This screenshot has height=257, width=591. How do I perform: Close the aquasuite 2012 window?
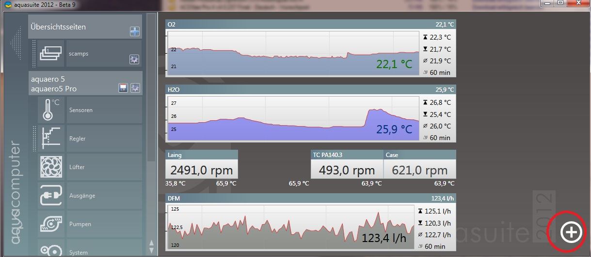pyautogui.click(x=578, y=3)
